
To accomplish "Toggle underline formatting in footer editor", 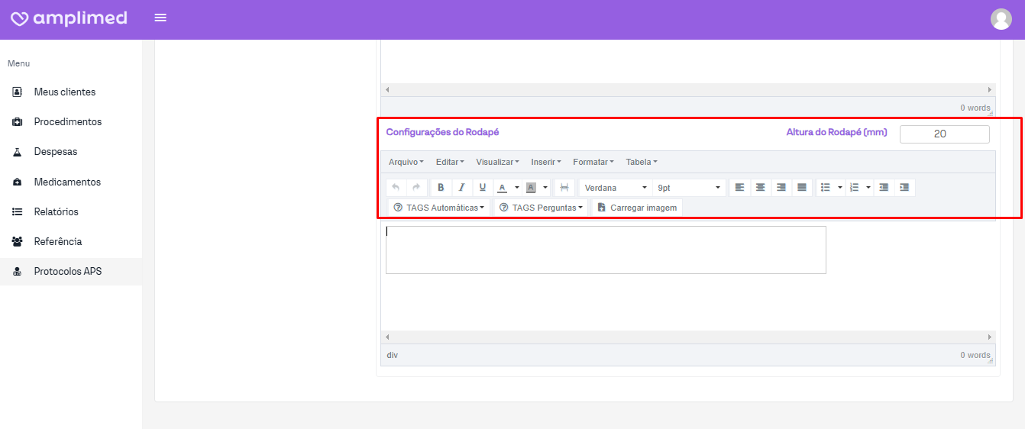I will (x=482, y=188).
